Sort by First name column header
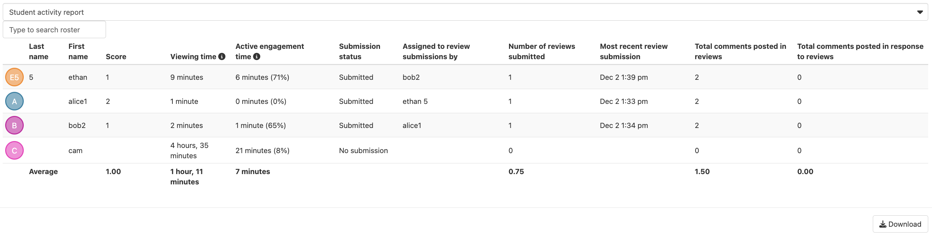The height and width of the screenshot is (236, 932). point(78,51)
